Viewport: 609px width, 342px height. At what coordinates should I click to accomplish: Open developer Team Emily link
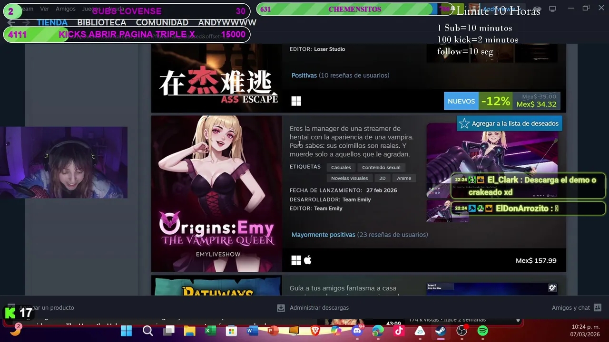pyautogui.click(x=357, y=199)
